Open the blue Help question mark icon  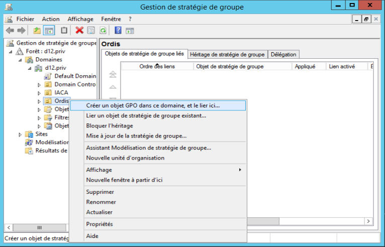[x=118, y=31]
